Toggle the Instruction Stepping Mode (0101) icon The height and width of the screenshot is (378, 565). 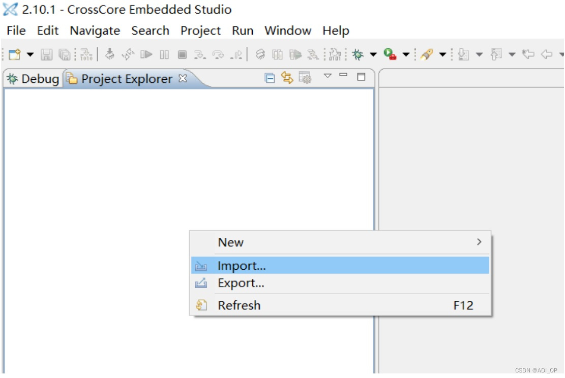[335, 54]
